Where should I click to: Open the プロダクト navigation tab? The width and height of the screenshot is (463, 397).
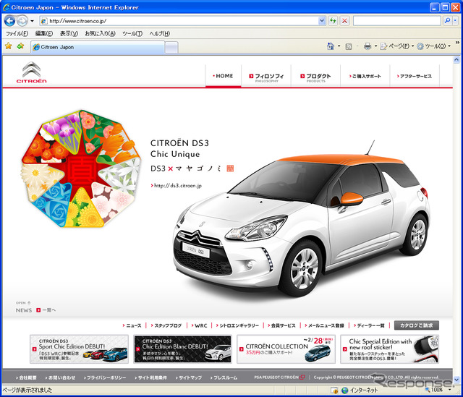(315, 77)
